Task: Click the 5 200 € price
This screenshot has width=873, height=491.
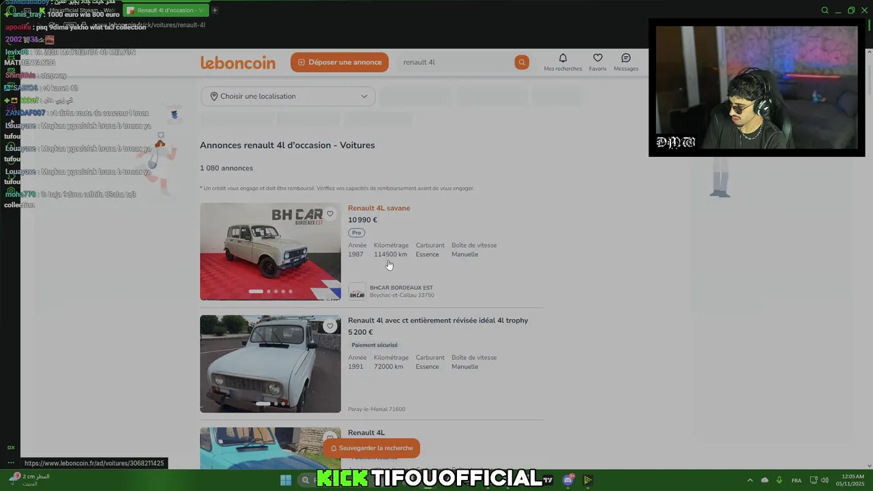Action: pyautogui.click(x=360, y=332)
